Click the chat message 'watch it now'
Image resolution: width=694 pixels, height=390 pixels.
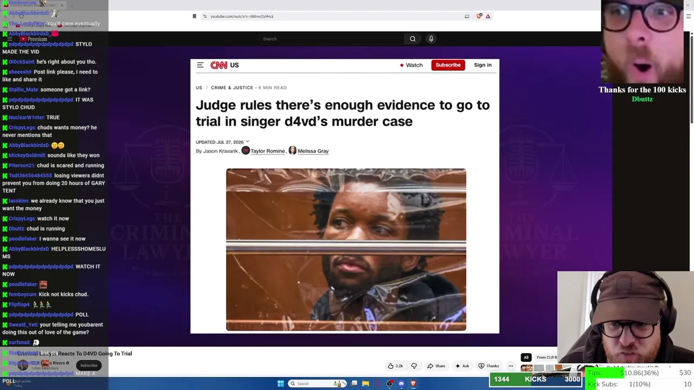53,219
